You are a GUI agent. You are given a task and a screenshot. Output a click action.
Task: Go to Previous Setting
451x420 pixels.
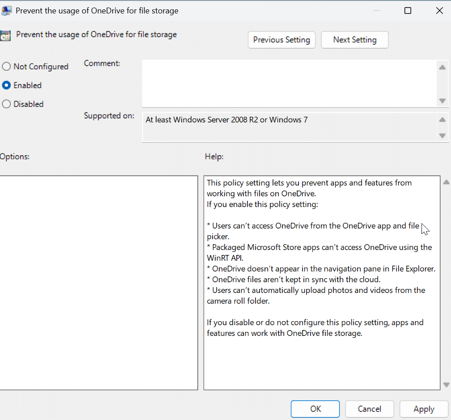coord(281,40)
